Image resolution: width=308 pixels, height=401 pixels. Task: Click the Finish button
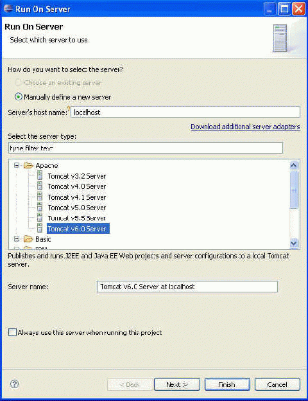coord(227,384)
